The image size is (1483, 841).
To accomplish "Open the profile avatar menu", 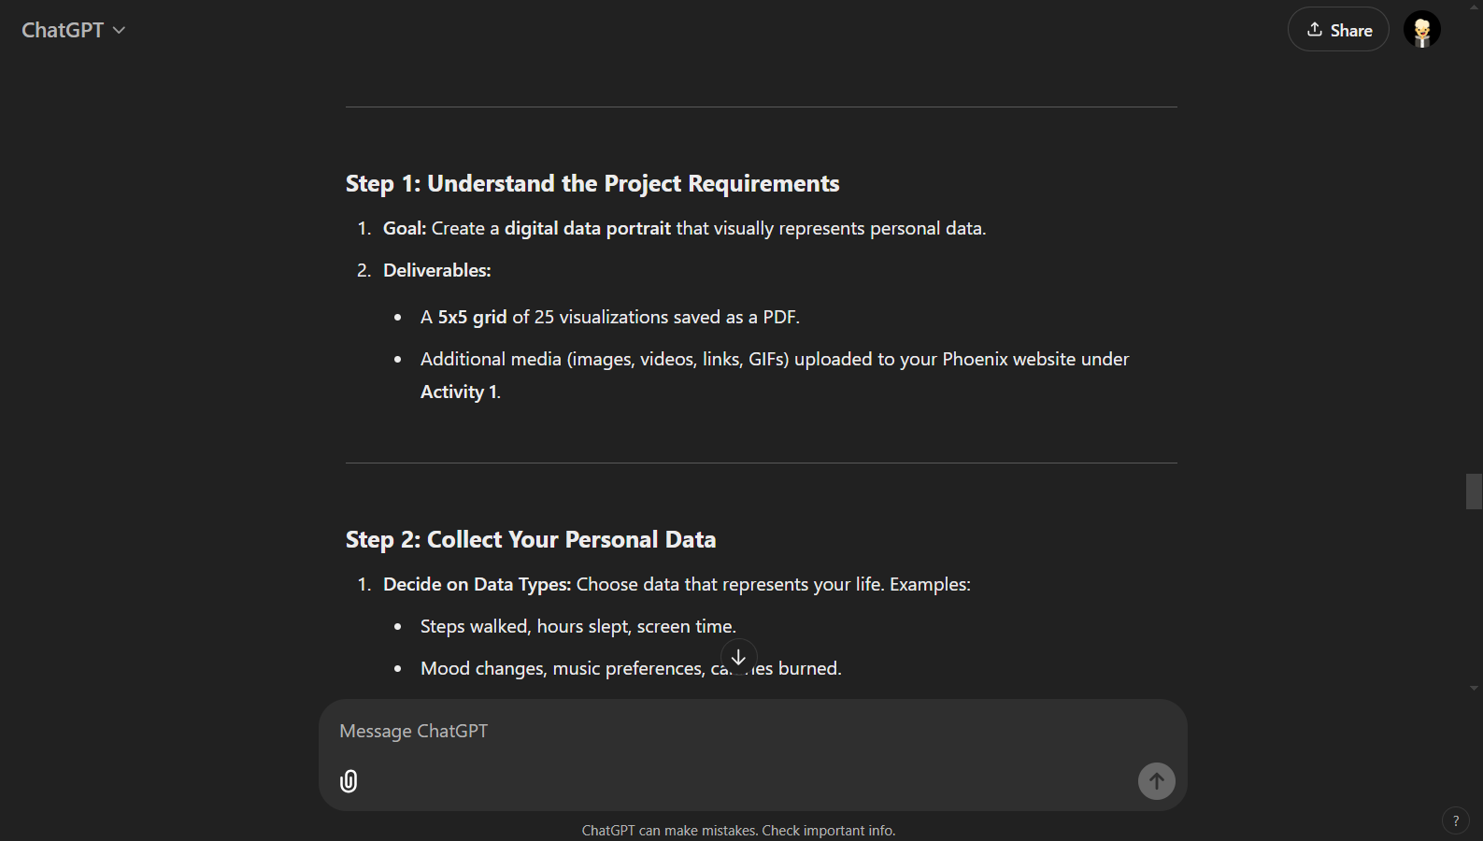I will pos(1421,30).
